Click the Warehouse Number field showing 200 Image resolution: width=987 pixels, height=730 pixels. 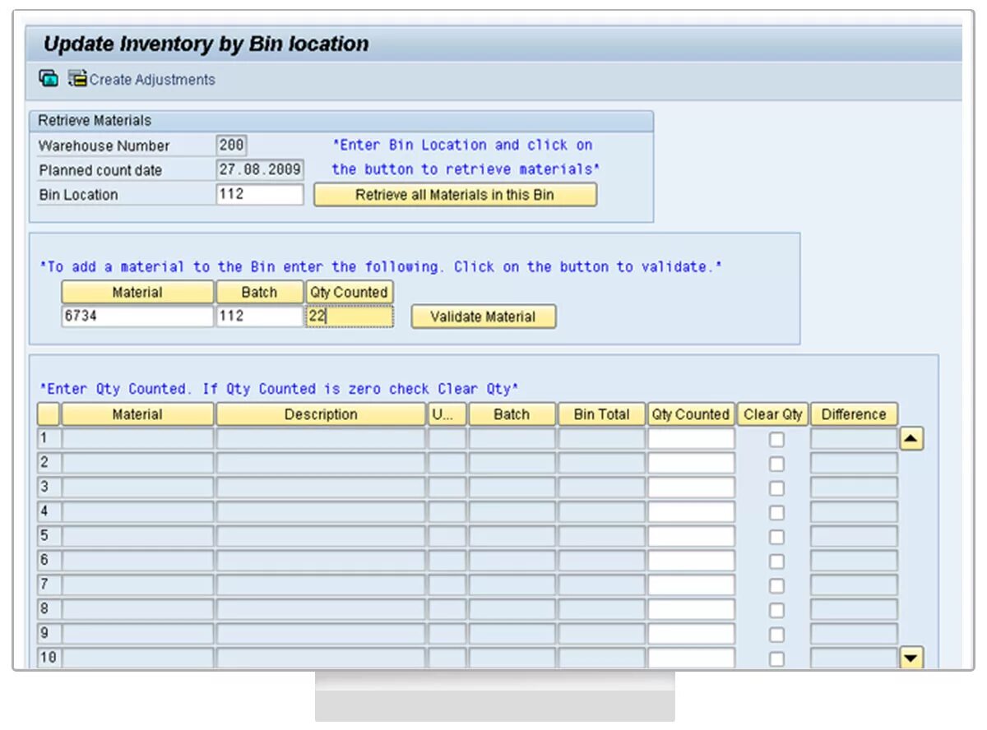[232, 146]
